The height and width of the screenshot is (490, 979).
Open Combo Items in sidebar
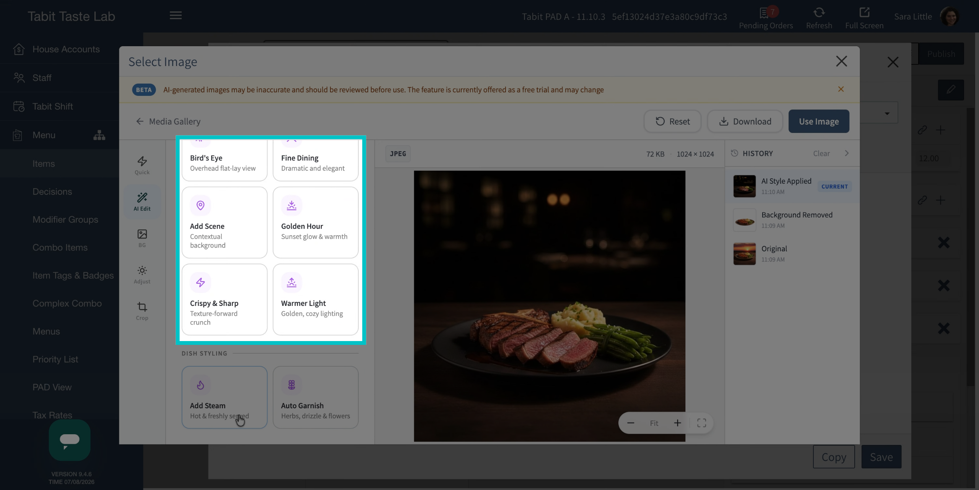click(x=59, y=247)
